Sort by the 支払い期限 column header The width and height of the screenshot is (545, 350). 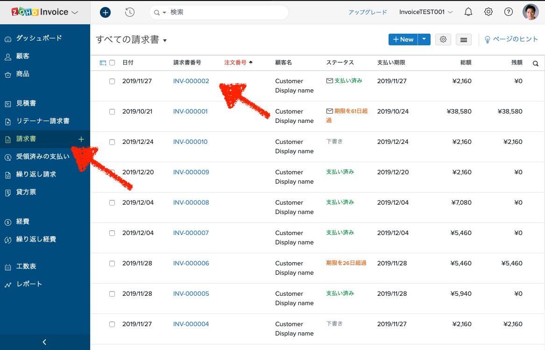[x=391, y=63]
